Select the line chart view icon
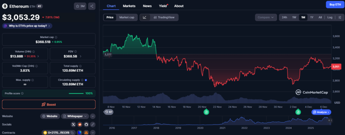This screenshot has width=345, height=135. pos(145,17)
